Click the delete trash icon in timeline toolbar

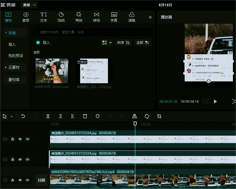[85, 116]
